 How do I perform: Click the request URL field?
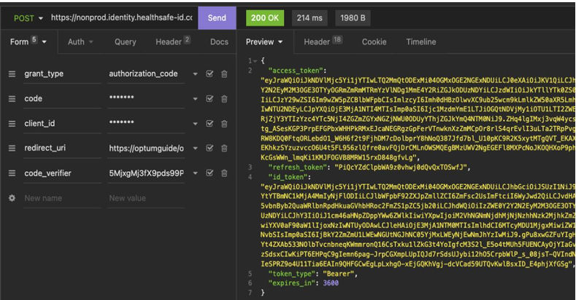pos(122,17)
